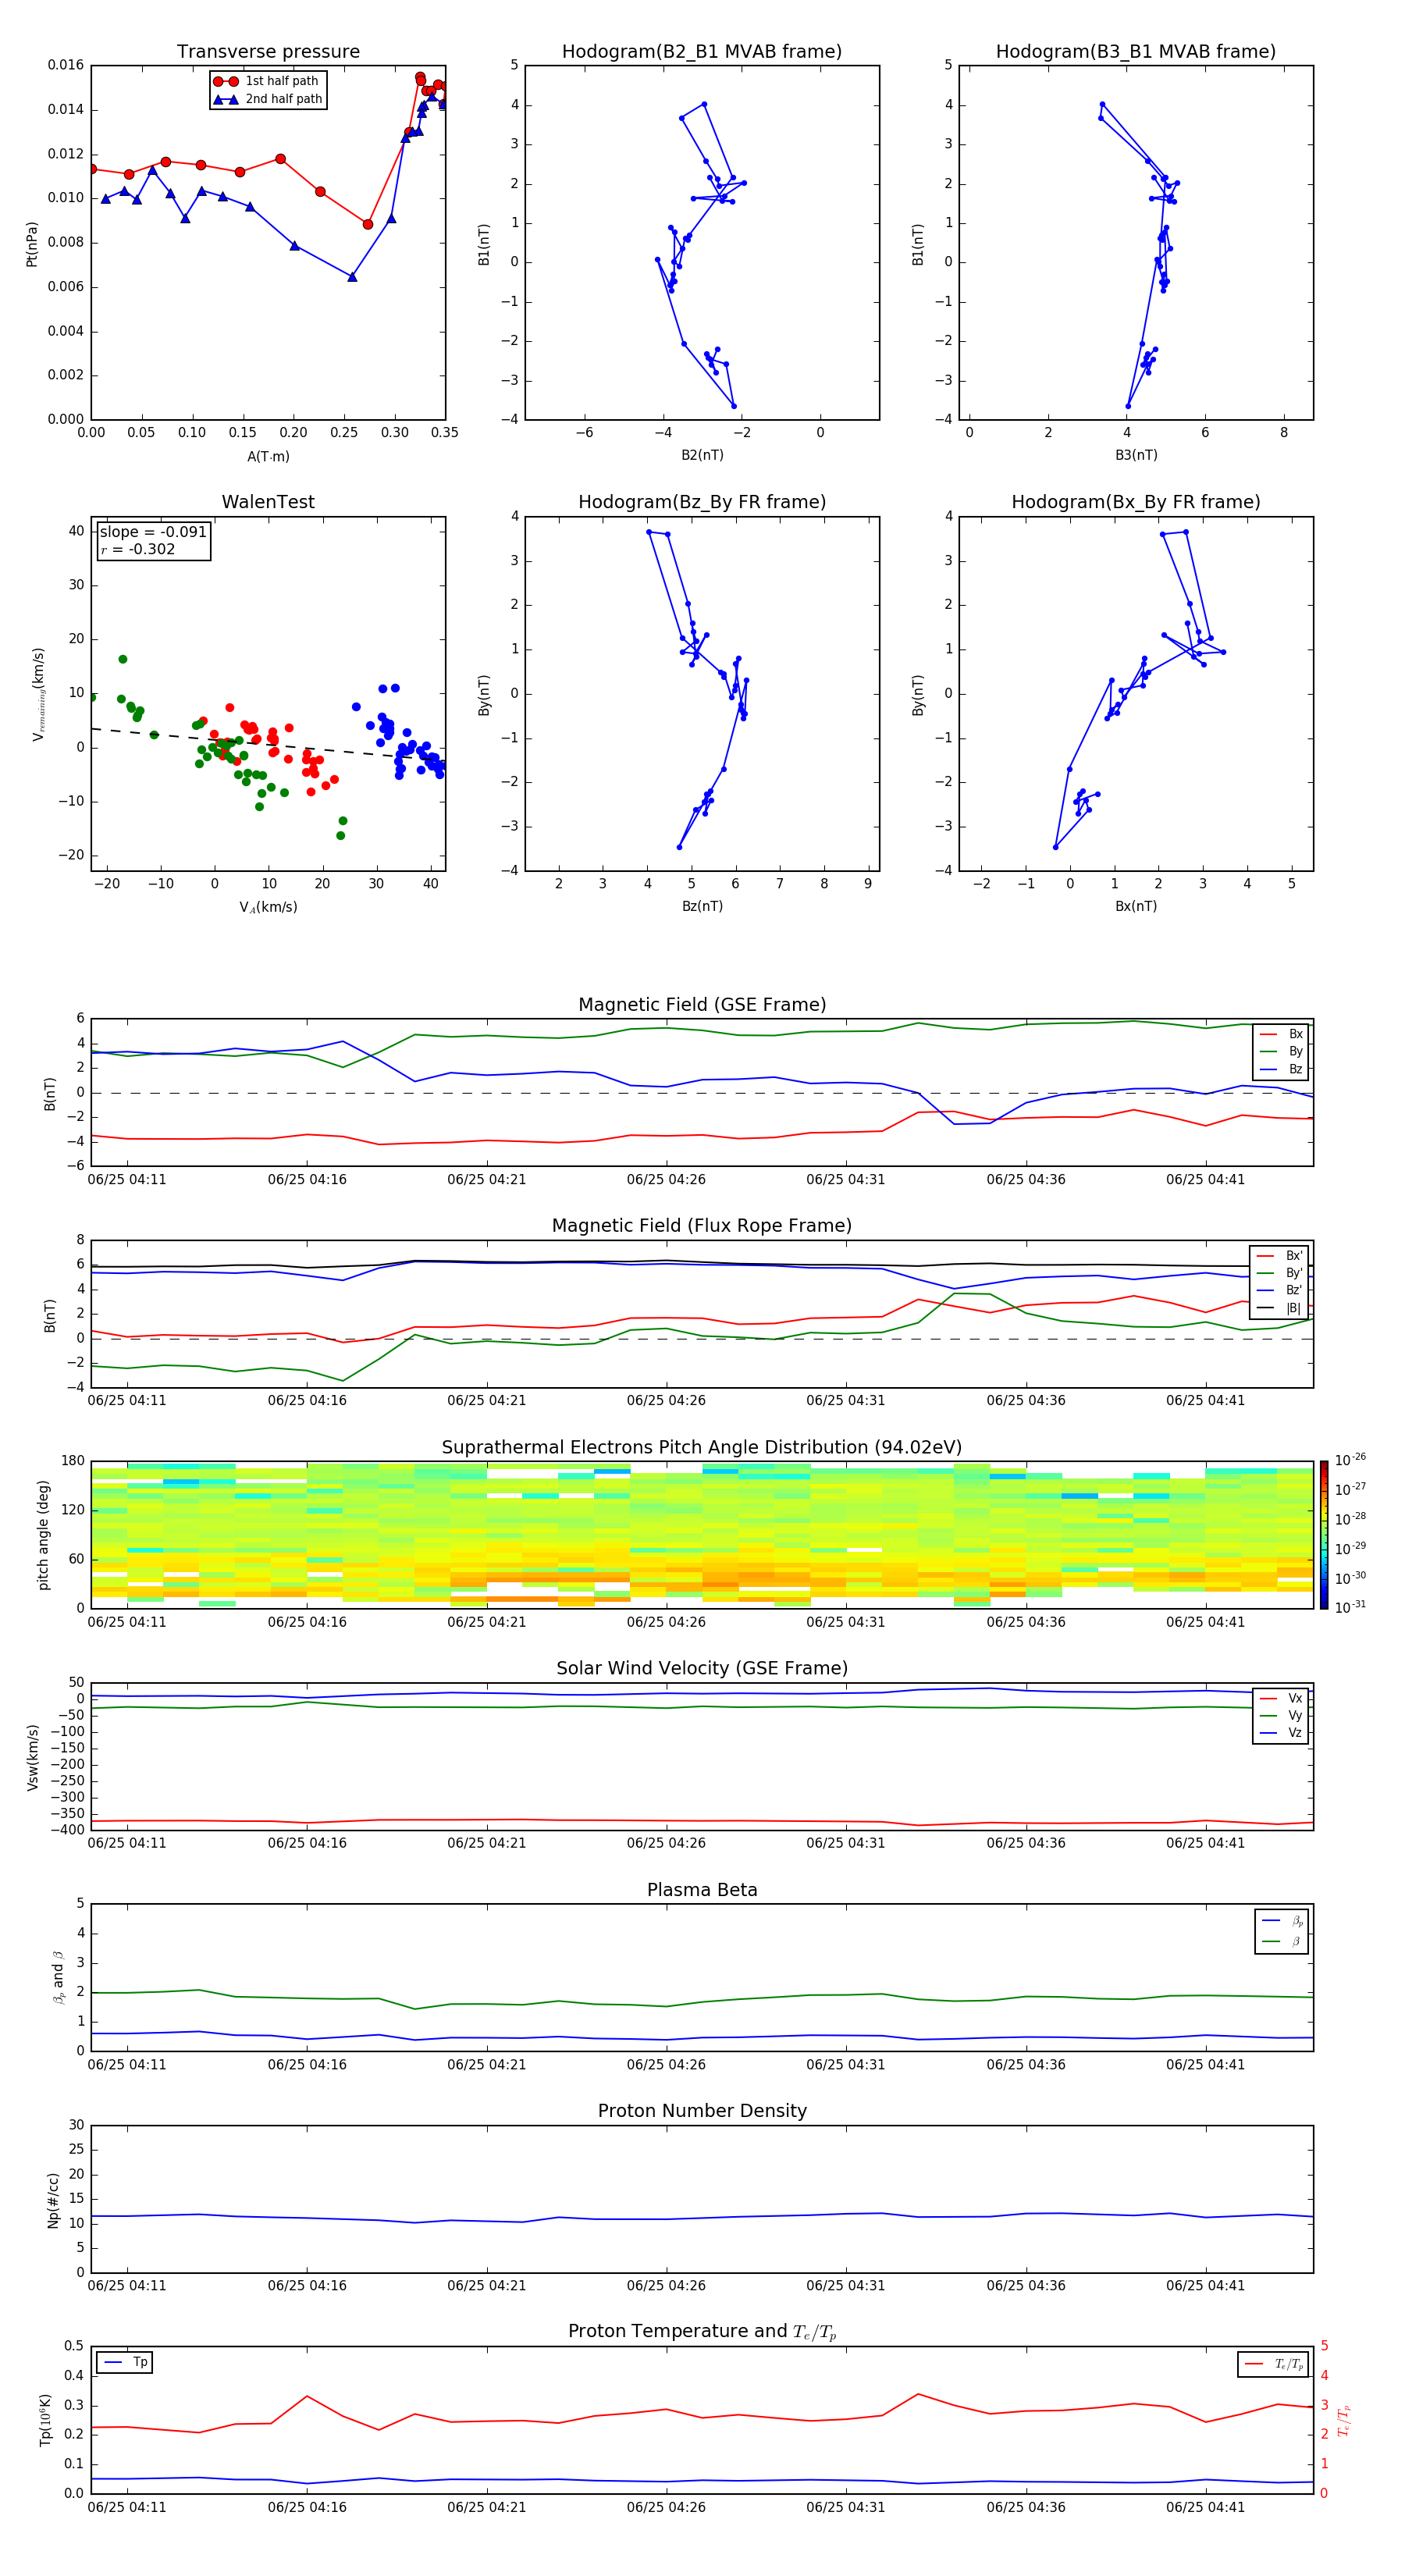Select the '2nd half path' legend entry
Image resolution: width=1405 pixels, height=2576 pixels.
coord(267,99)
